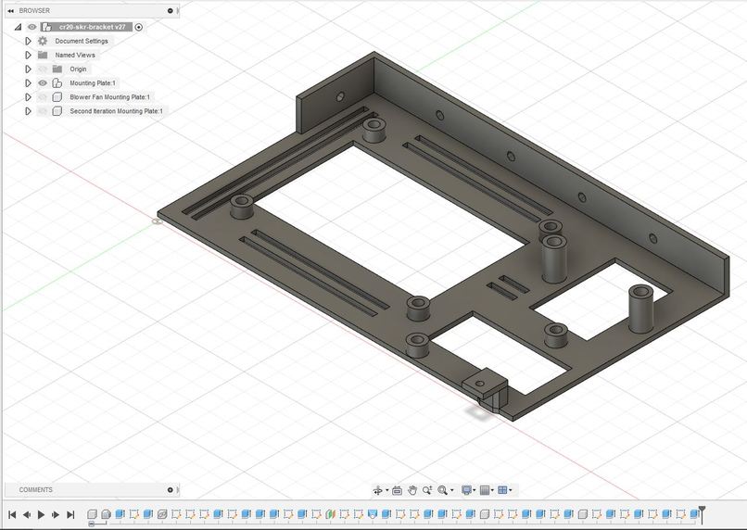Click the Browser panel minus-circle icon
Viewport: 747px width, 530px height.
(171, 10)
